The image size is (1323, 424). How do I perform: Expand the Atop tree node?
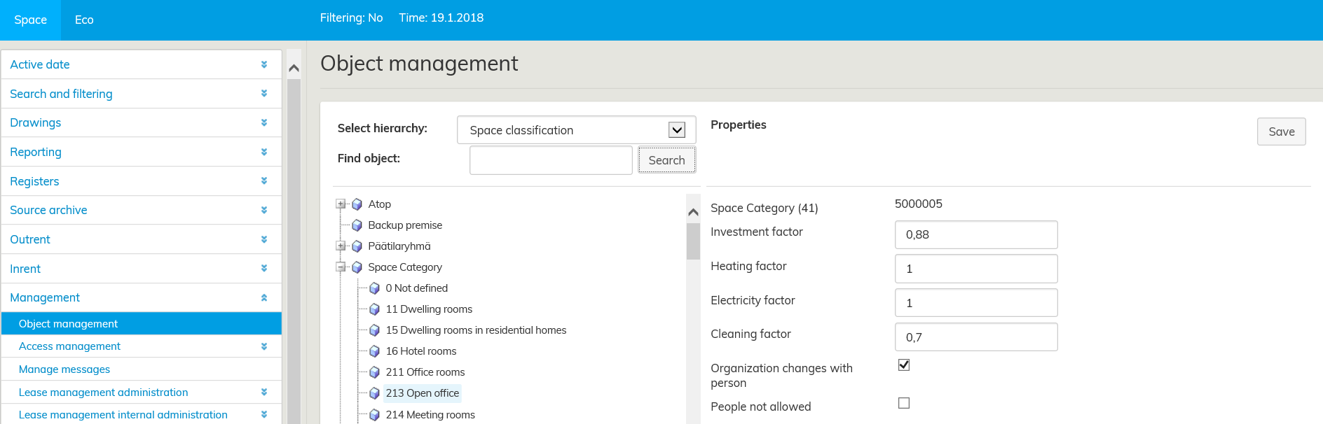tap(341, 204)
